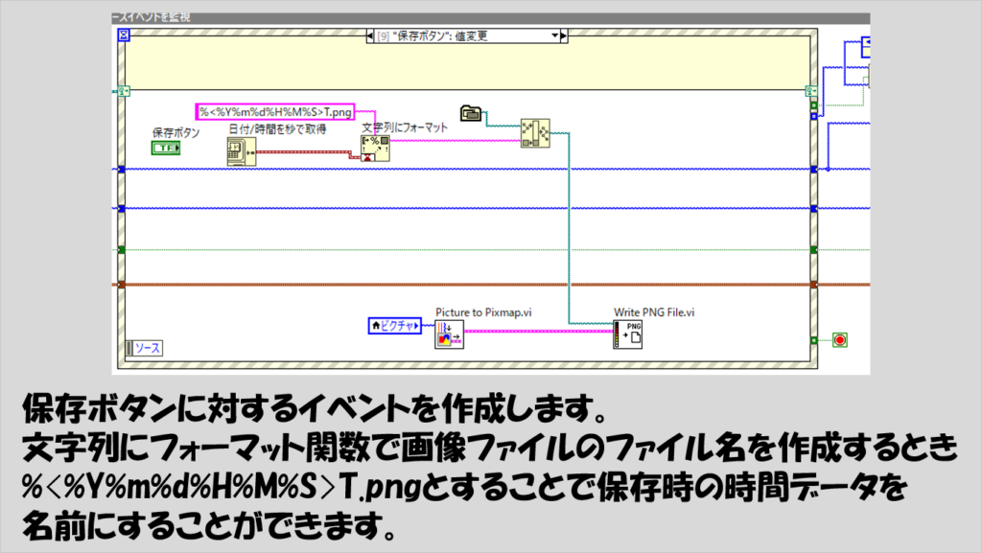Go to previous event case arrow
The width and height of the screenshot is (982, 553).
pos(372,36)
